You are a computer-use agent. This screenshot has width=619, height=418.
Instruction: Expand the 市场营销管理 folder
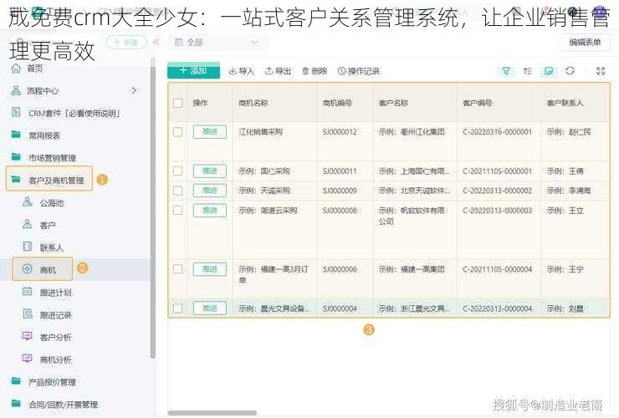tap(52, 158)
